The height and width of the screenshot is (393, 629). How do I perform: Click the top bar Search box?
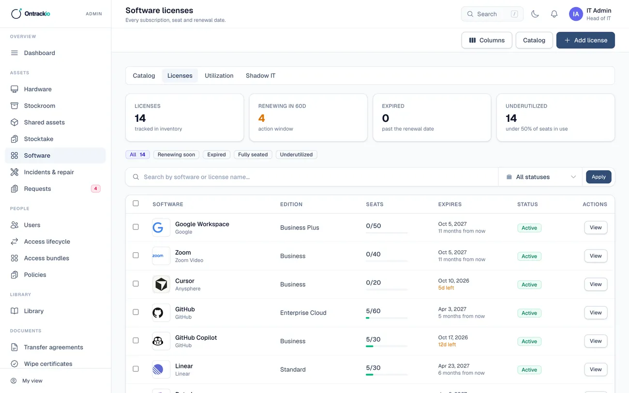(x=492, y=14)
